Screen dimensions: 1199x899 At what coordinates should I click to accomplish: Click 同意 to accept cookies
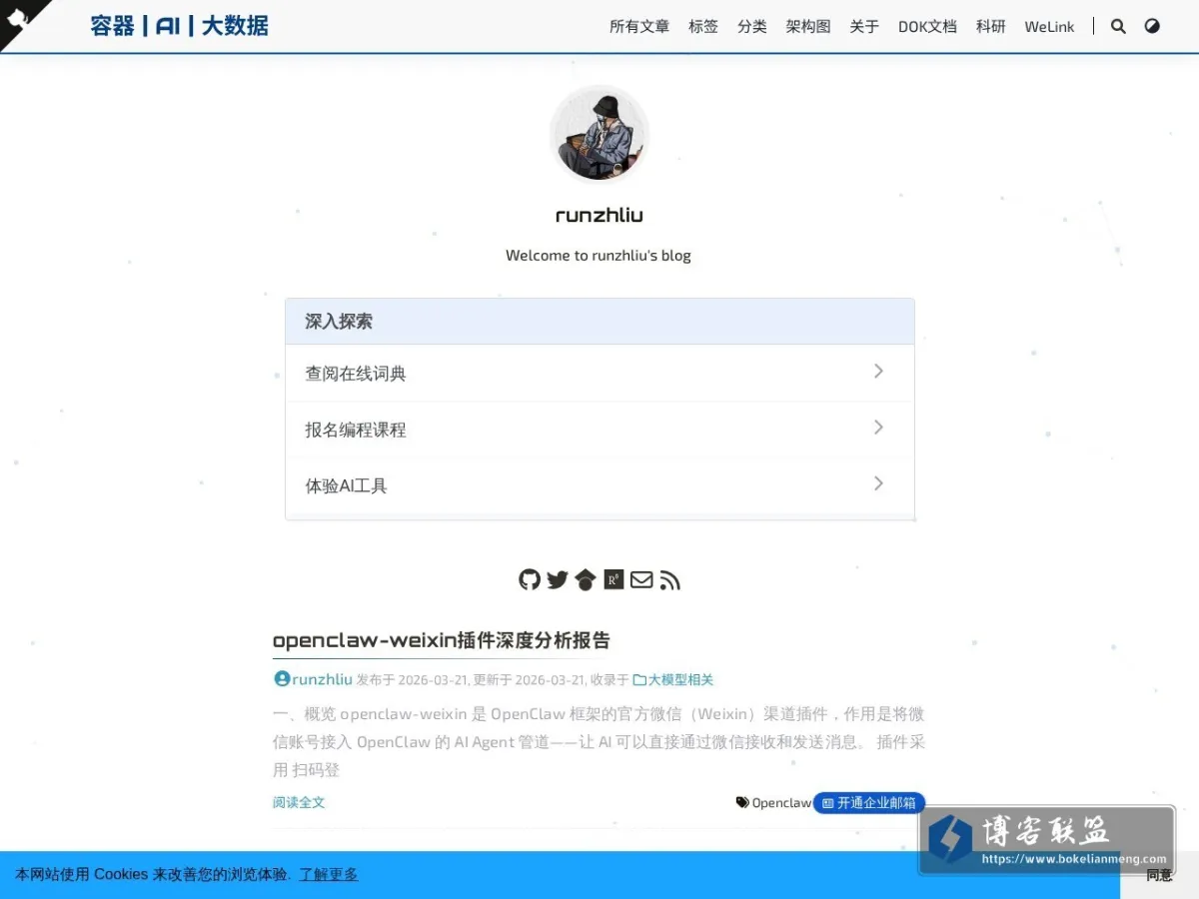coord(1159,875)
